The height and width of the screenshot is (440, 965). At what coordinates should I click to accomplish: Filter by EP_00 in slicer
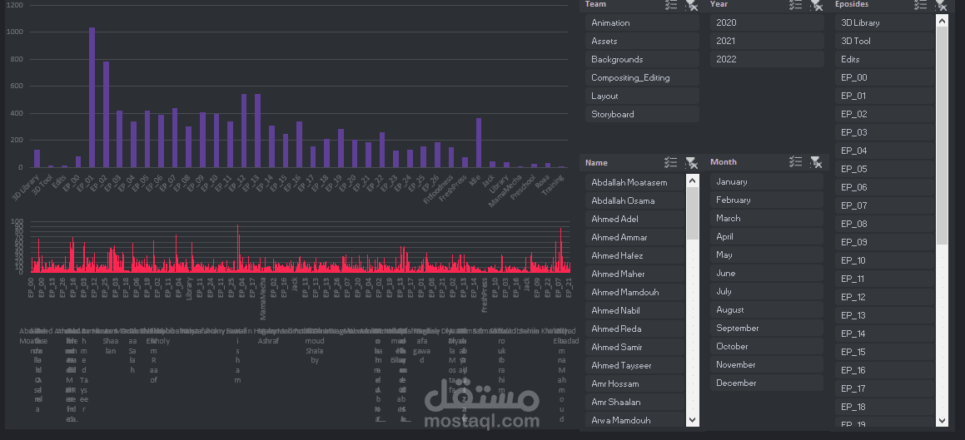click(x=884, y=77)
